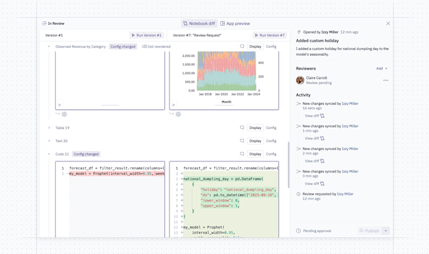Open comments on the Text 20 cell
Image resolution: width=429 pixels, height=254 pixels.
click(x=242, y=141)
